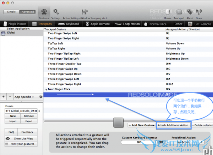
Task: Select Two Finger Swipe Right gesture
Action: click(x=63, y=38)
